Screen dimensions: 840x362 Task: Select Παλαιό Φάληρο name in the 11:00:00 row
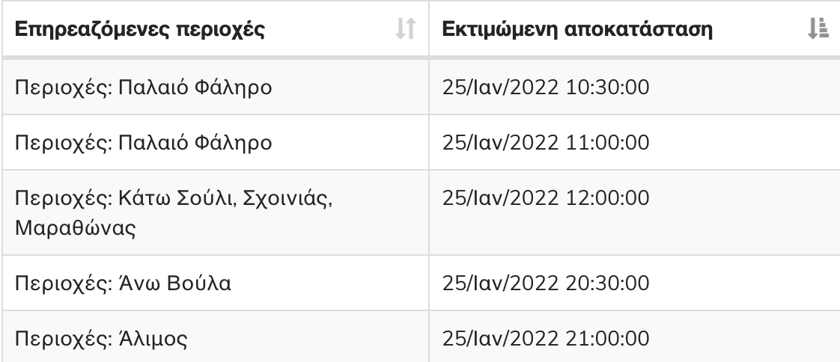[x=195, y=142]
